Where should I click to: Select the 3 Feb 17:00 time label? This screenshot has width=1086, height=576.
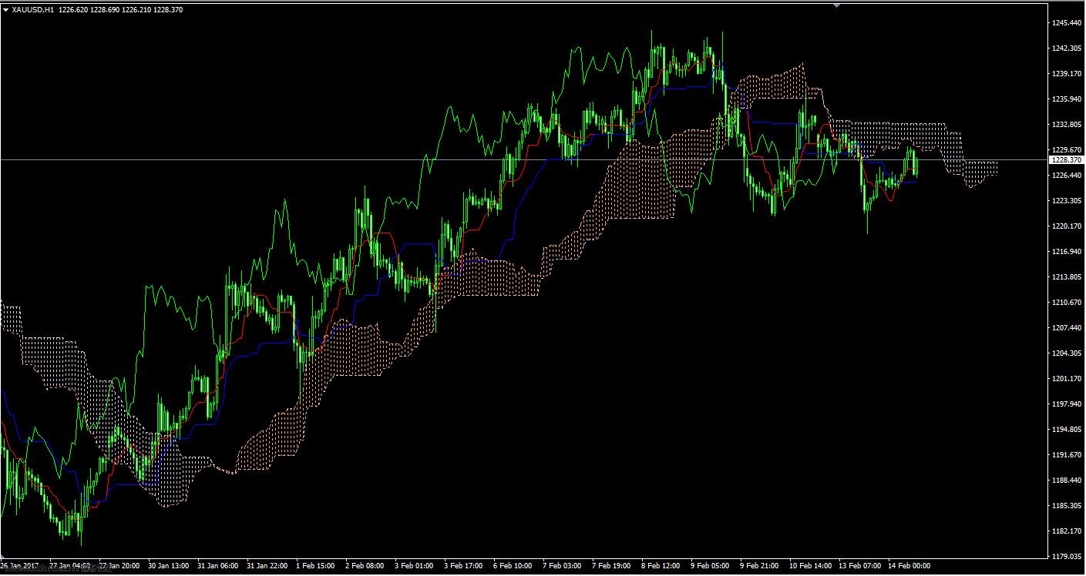click(x=464, y=567)
